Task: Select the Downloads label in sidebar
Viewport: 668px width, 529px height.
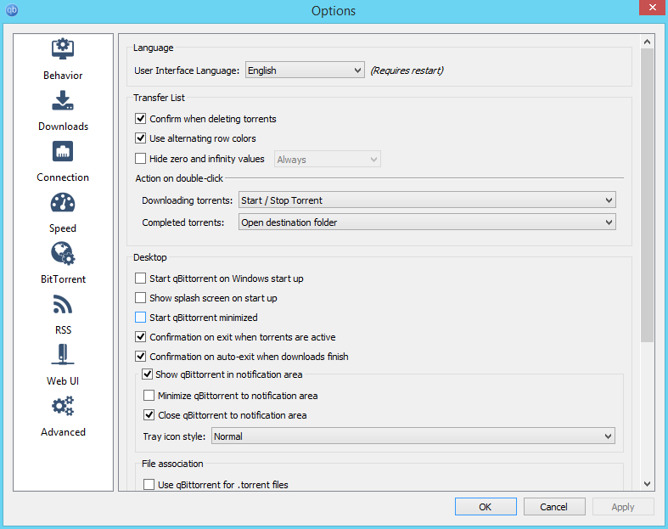Action: [x=63, y=127]
